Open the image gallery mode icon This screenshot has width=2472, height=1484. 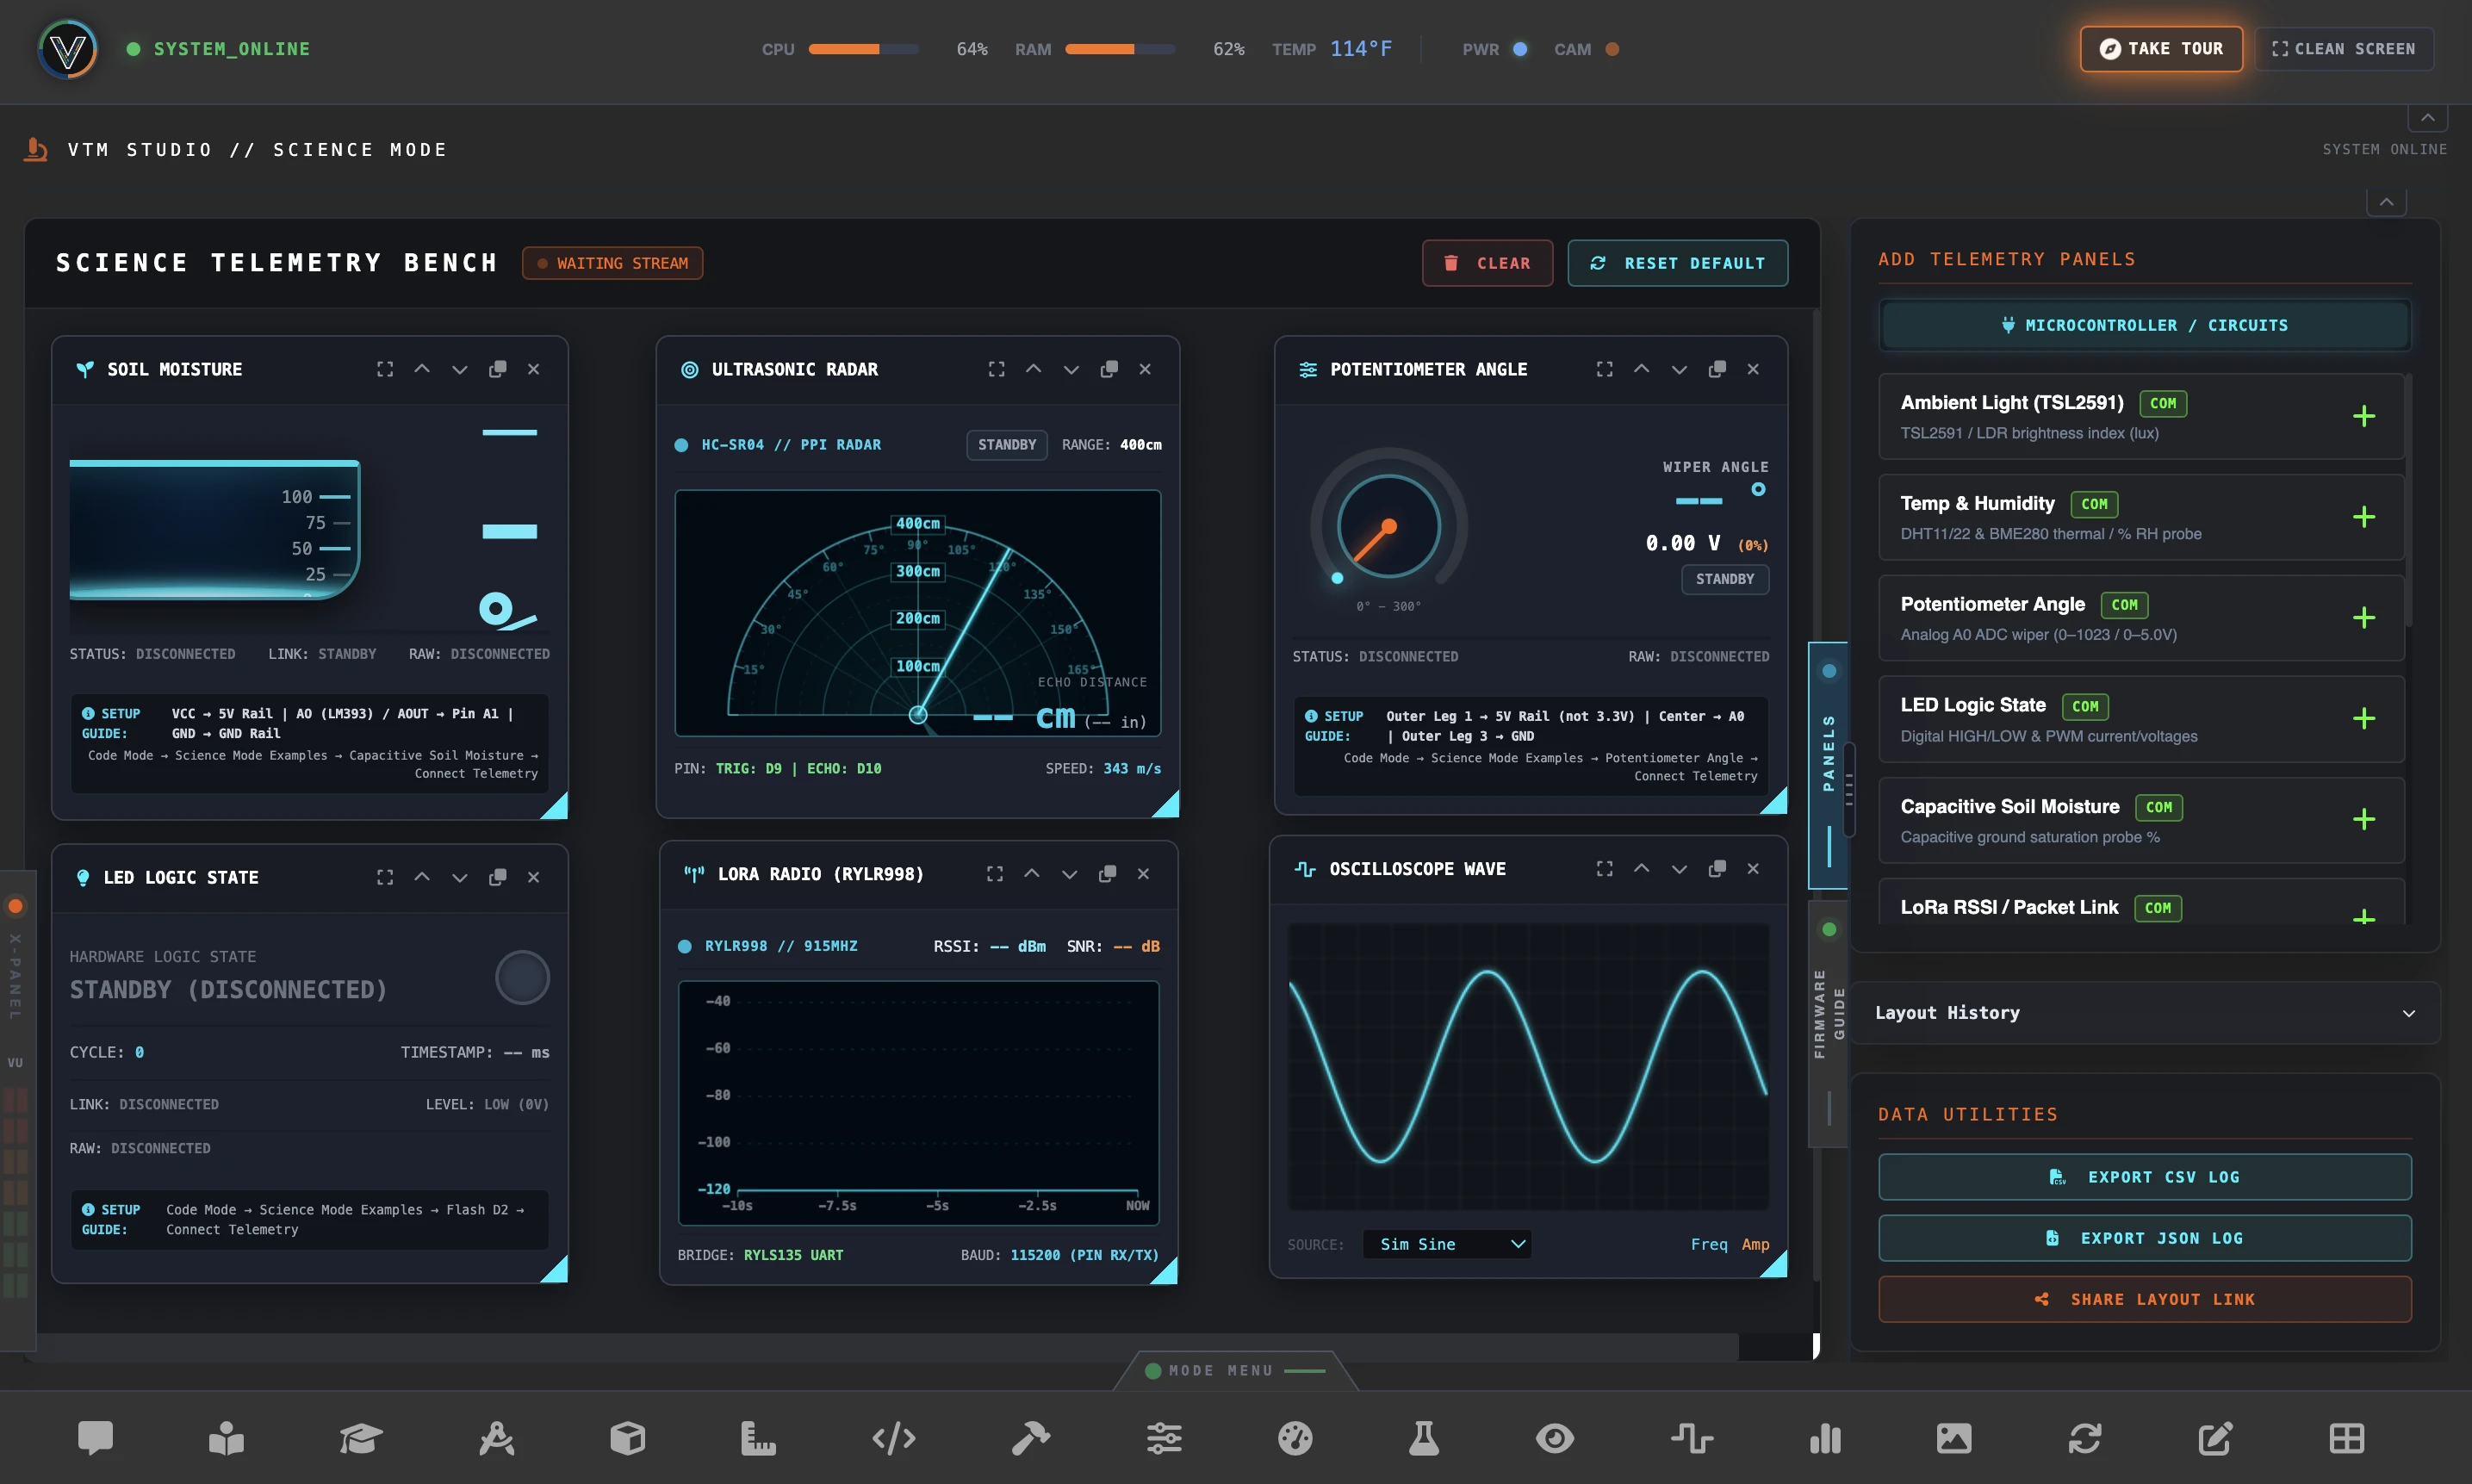(x=1953, y=1438)
